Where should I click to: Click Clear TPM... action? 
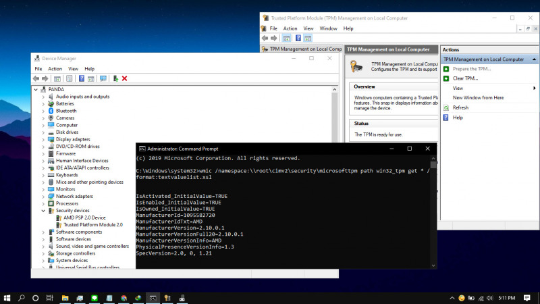(x=465, y=78)
